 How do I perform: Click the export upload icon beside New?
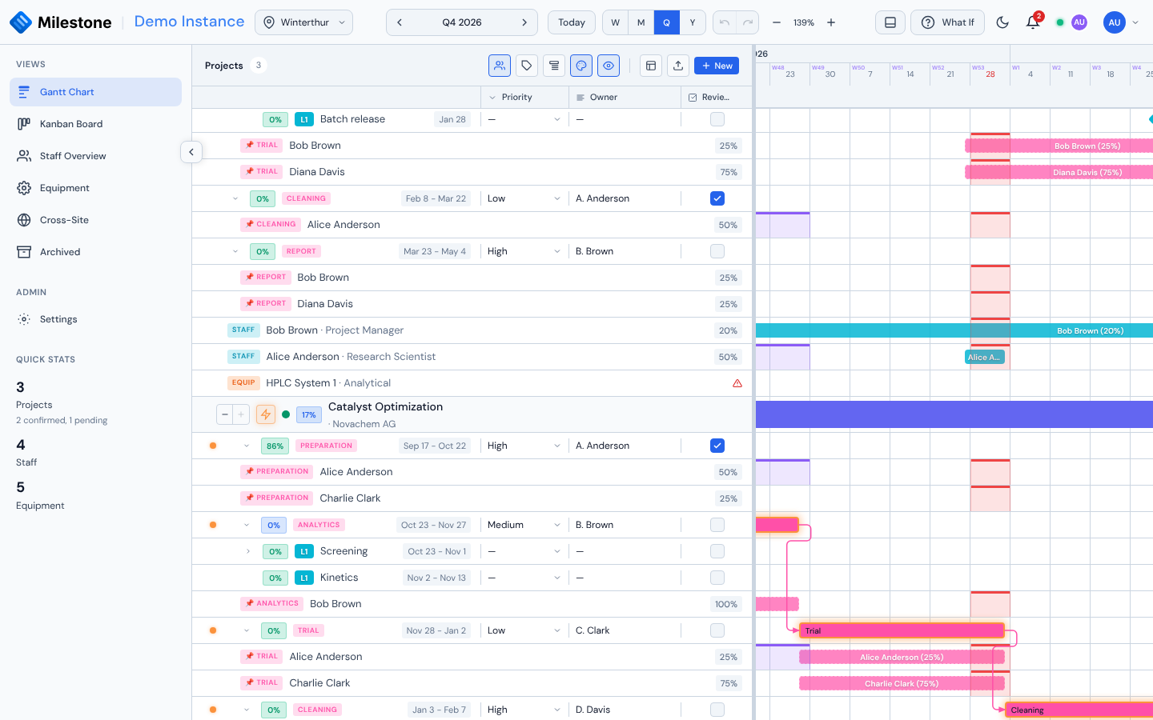[678, 66]
